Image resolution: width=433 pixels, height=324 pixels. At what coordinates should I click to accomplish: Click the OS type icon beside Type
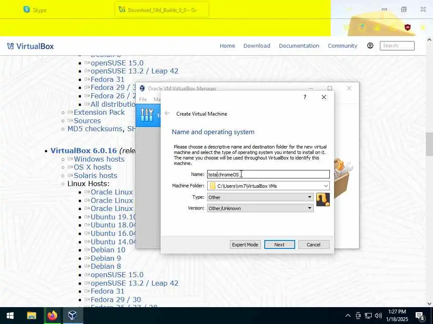pyautogui.click(x=323, y=200)
